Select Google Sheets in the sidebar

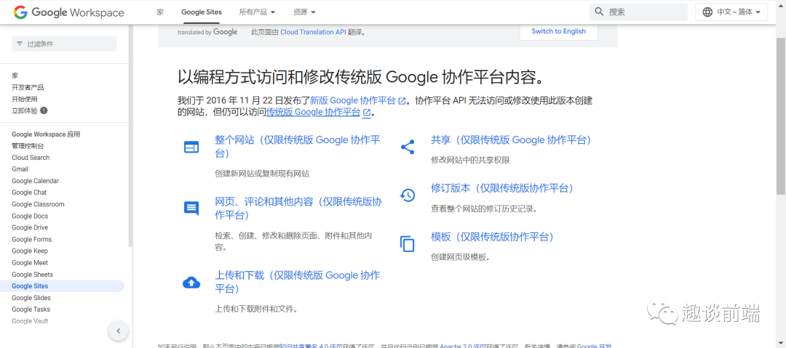tap(32, 275)
